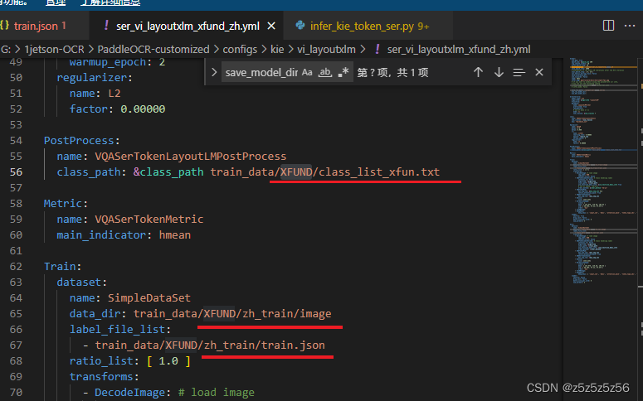The image size is (643, 401).
Task: Toggle Match Case in find widget
Action: tap(307, 73)
